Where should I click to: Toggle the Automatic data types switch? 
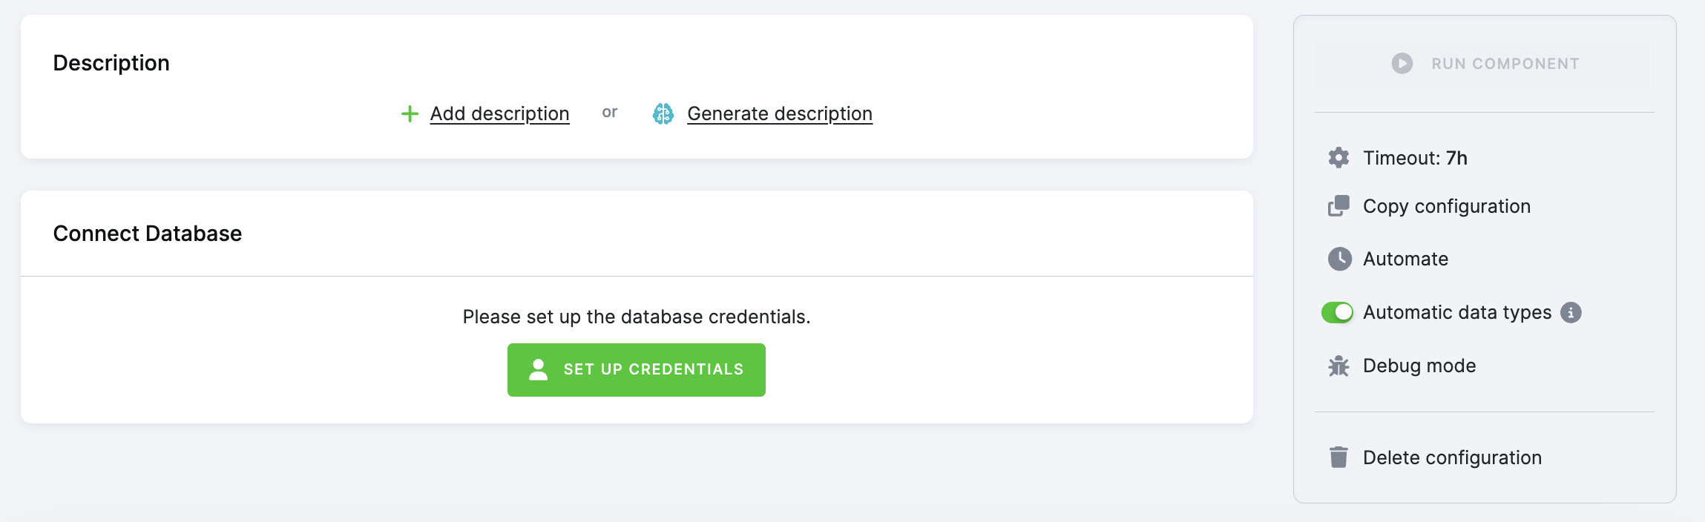[x=1337, y=313]
